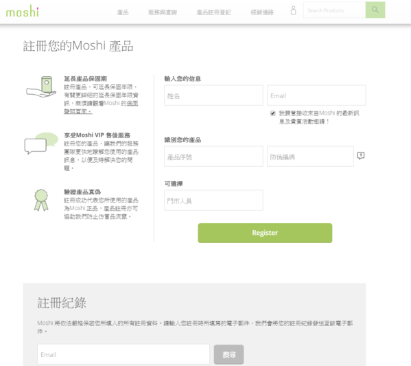Viewport: 411px width, 366px height.
Task: Click the speech bubbles VIP service icon
Action: coord(41,143)
